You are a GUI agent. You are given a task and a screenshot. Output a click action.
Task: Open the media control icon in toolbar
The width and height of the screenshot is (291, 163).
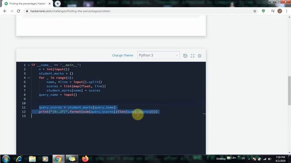tap(273, 11)
